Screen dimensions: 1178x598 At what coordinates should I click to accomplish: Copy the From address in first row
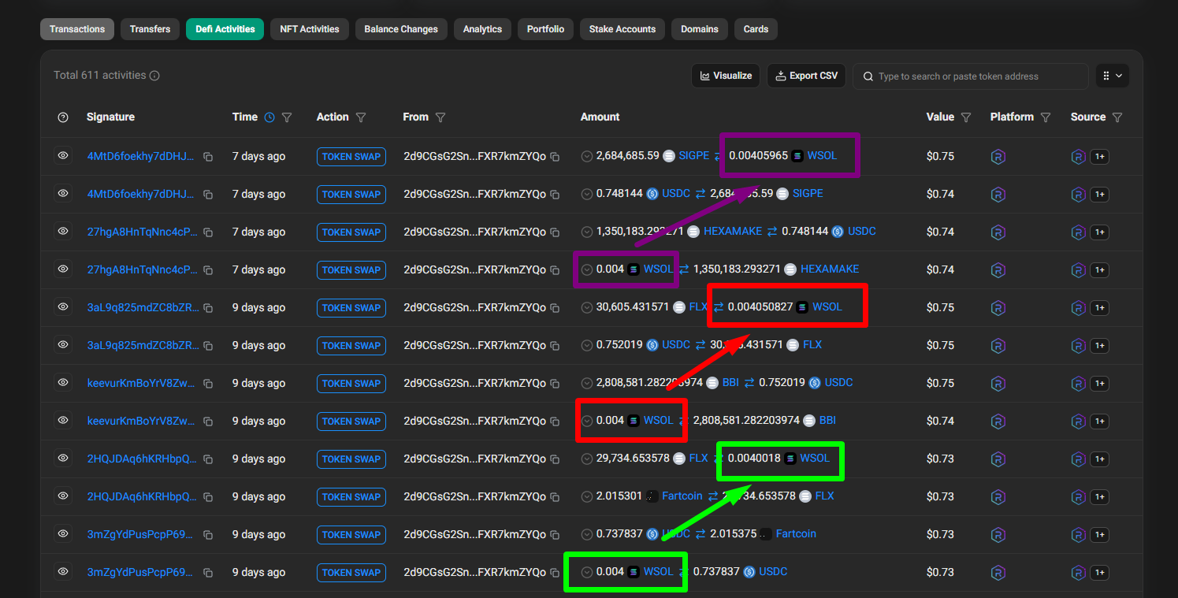coord(555,157)
